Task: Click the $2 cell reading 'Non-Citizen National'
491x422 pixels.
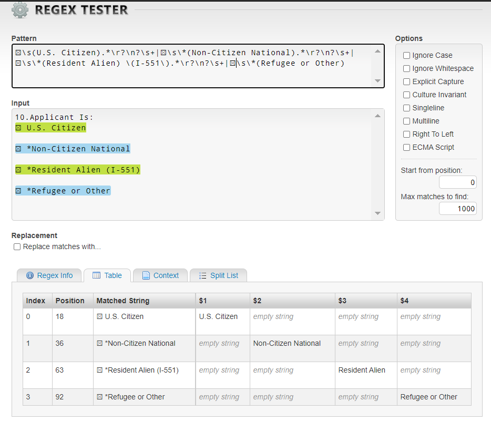Action: 292,348
